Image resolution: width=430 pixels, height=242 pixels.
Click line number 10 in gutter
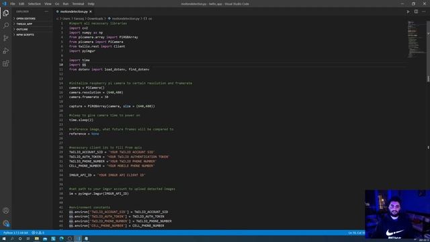[61, 65]
